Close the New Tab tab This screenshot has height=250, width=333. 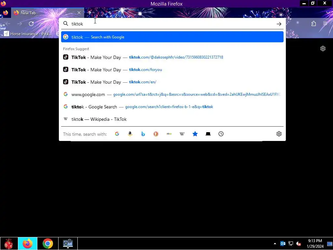[x=79, y=13]
